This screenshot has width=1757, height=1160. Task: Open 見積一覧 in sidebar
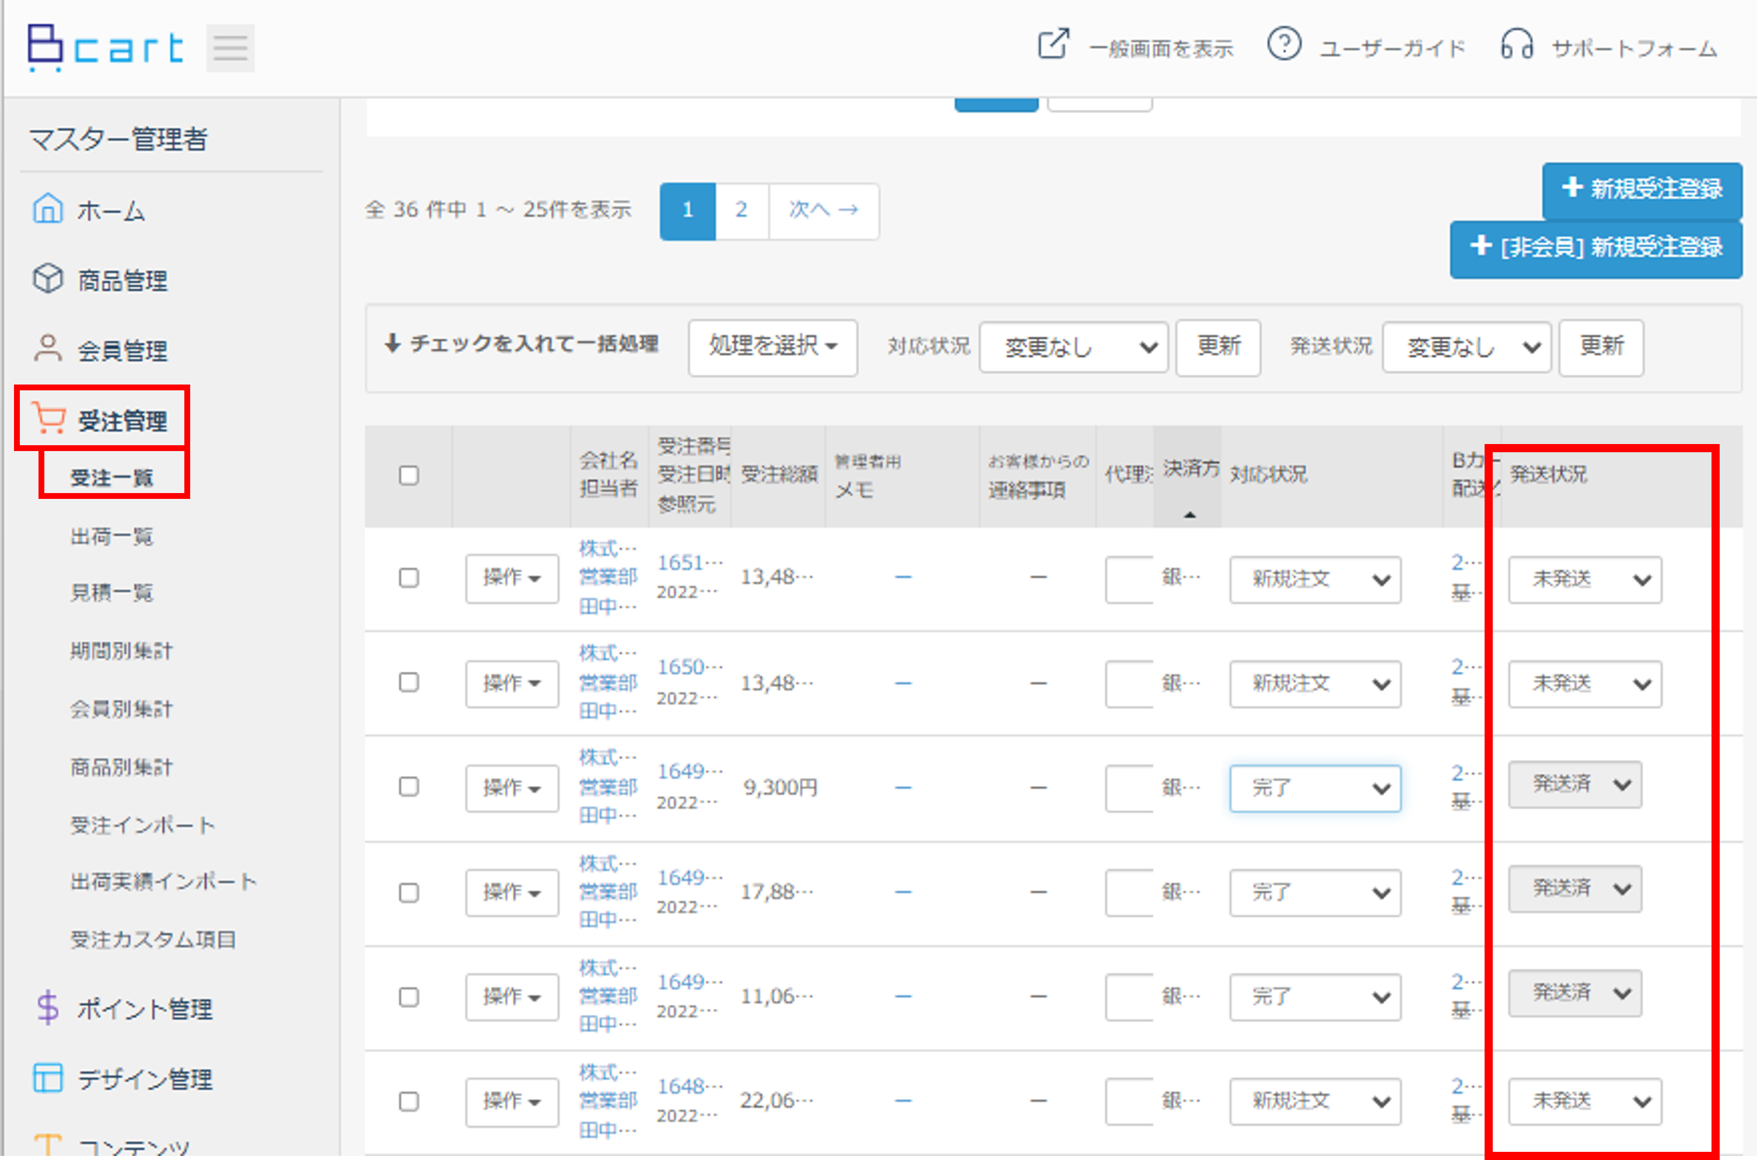pos(111,593)
